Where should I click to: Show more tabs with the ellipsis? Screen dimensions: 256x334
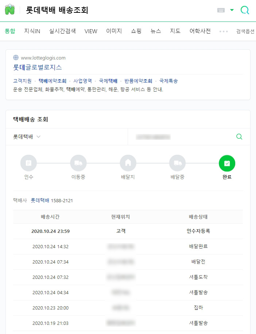click(224, 31)
